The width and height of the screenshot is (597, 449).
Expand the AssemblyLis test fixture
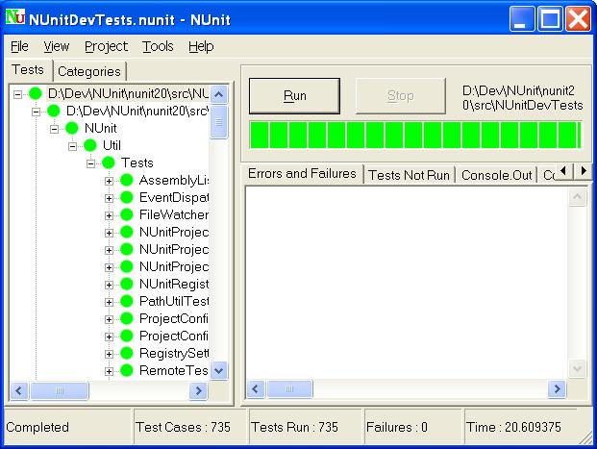click(x=109, y=181)
